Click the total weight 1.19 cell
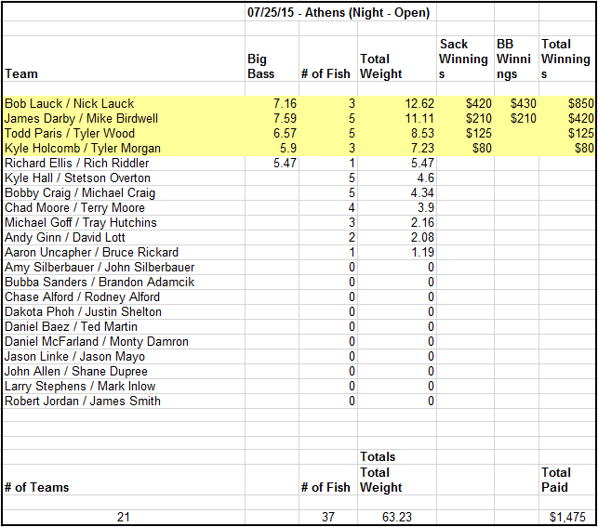The width and height of the screenshot is (598, 527). pyautogui.click(x=422, y=252)
